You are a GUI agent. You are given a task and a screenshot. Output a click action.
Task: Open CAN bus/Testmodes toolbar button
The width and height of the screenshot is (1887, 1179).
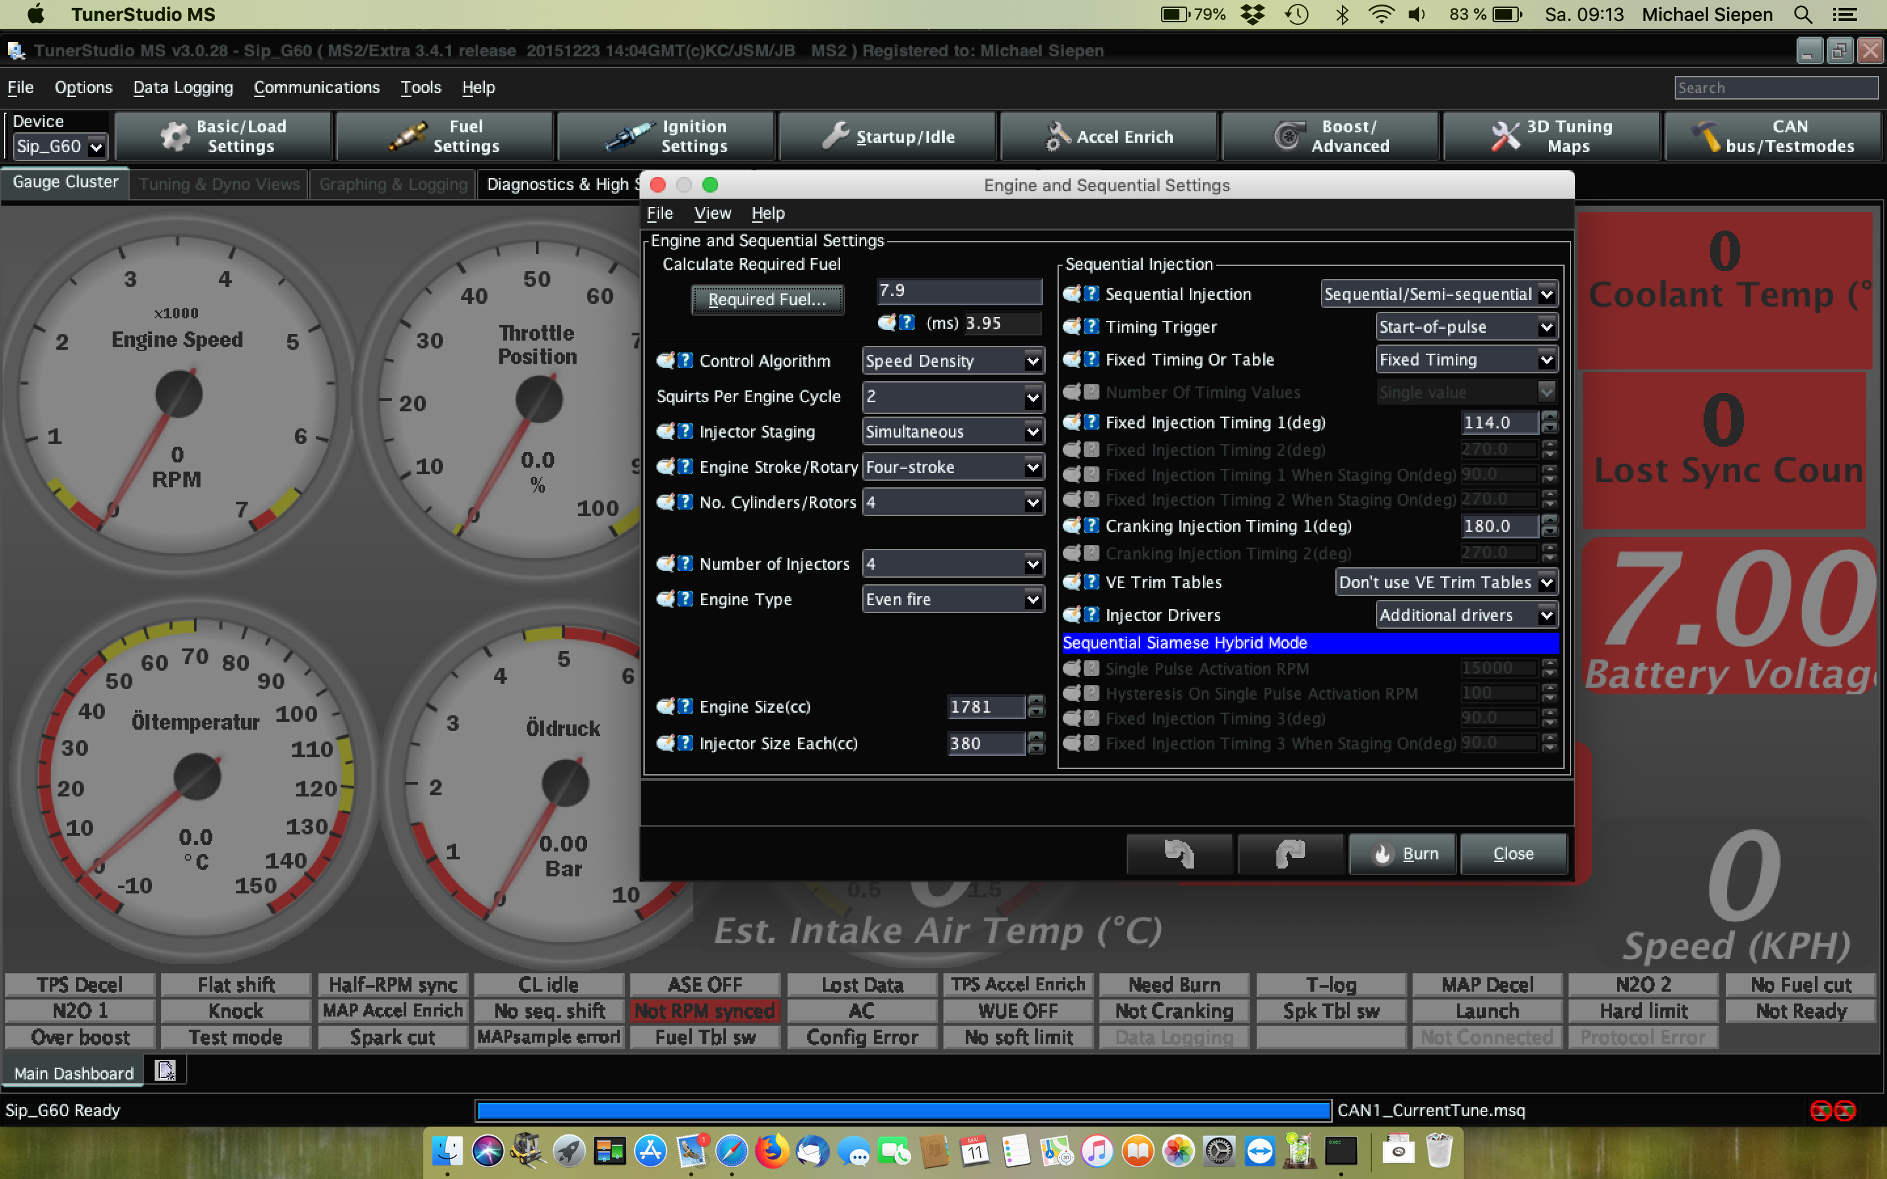[x=1772, y=136]
